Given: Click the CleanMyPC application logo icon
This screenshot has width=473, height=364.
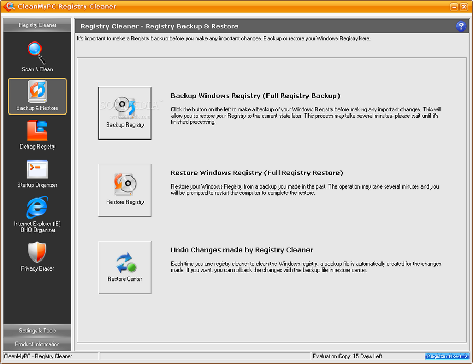Looking at the screenshot, I should click(8, 6).
